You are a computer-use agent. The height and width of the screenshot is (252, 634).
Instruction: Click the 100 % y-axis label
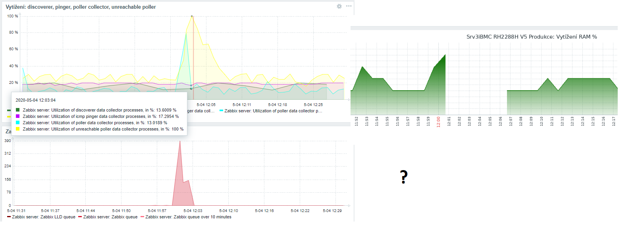point(13,16)
